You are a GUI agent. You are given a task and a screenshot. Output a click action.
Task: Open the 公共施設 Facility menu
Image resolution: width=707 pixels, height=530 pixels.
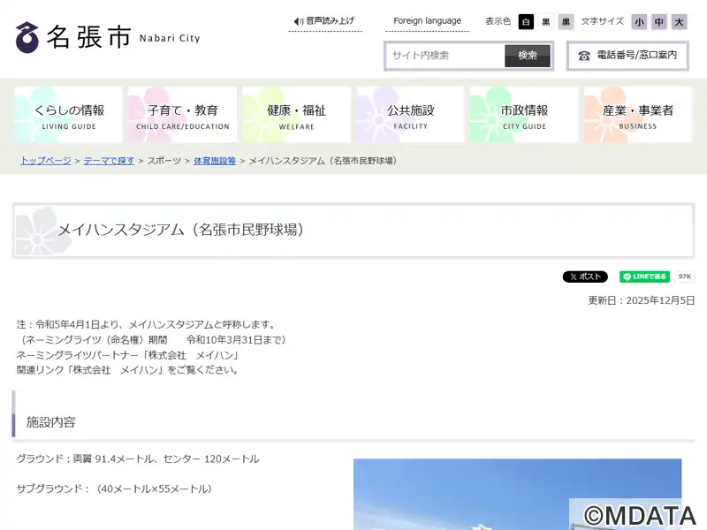pos(410,115)
